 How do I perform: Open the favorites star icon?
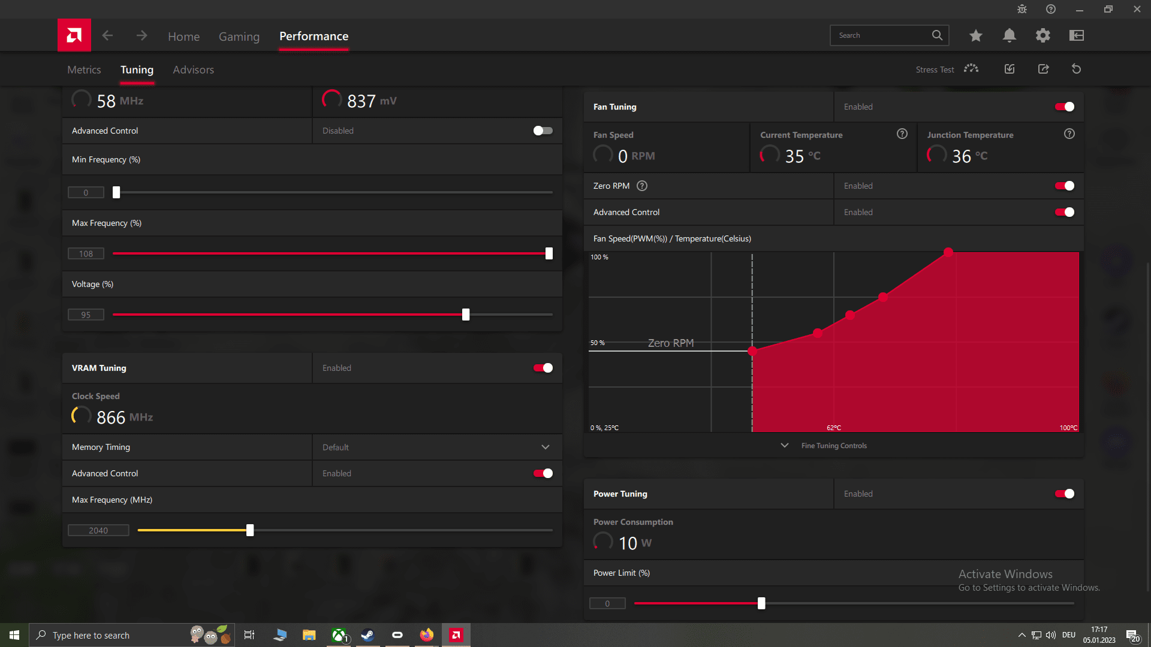(975, 35)
